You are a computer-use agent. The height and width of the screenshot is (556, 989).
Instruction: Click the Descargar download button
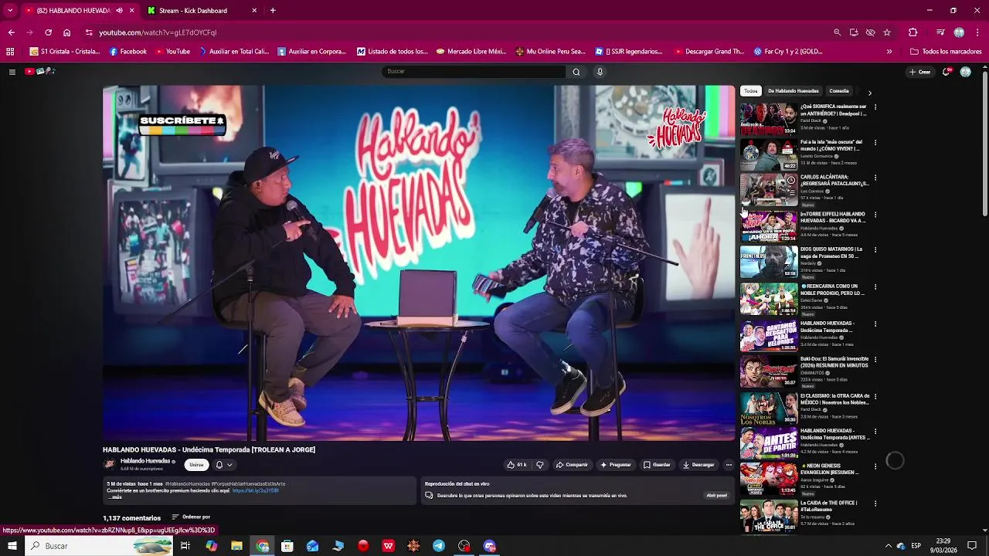(698, 465)
